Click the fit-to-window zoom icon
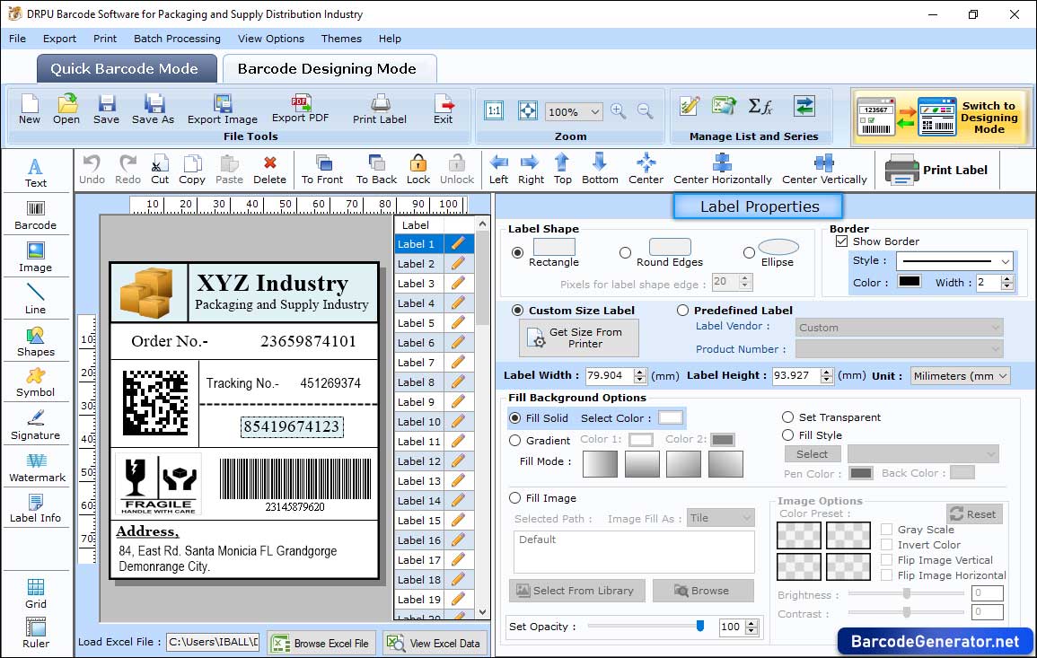The image size is (1037, 658). click(528, 110)
